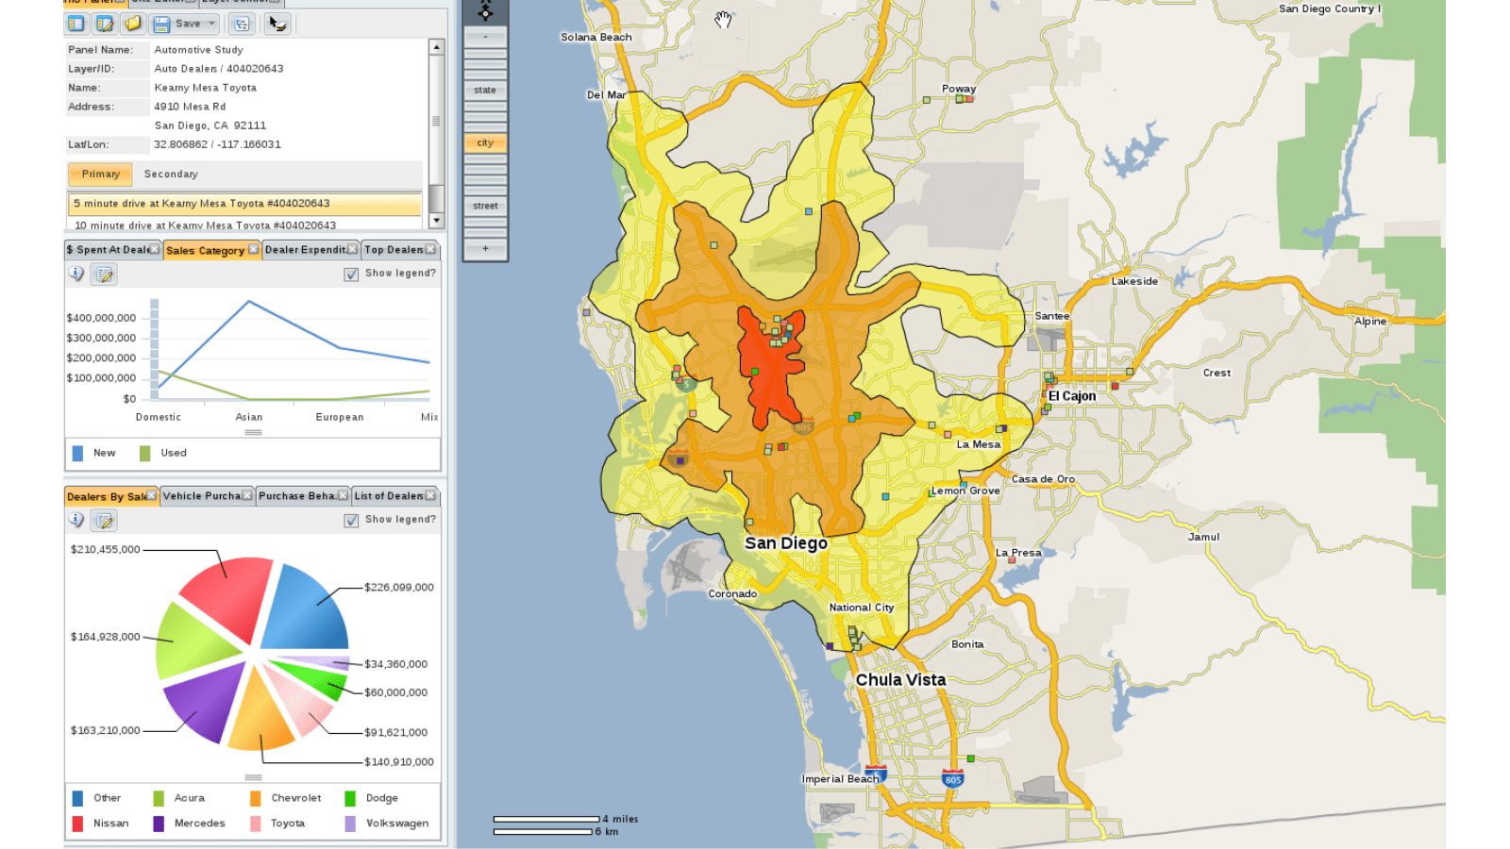The image size is (1510, 849).
Task: Click the edit chart icon above pie chart
Action: click(105, 520)
